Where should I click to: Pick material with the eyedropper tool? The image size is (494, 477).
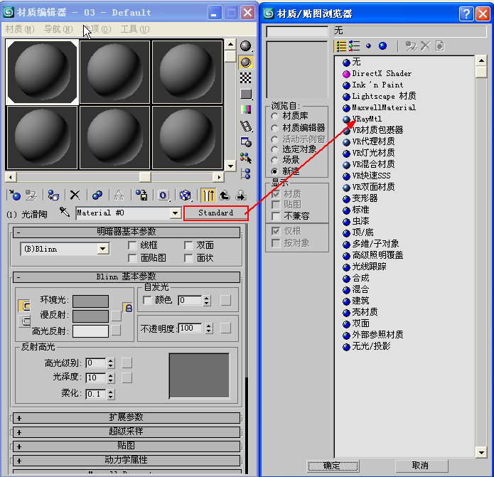(x=65, y=213)
